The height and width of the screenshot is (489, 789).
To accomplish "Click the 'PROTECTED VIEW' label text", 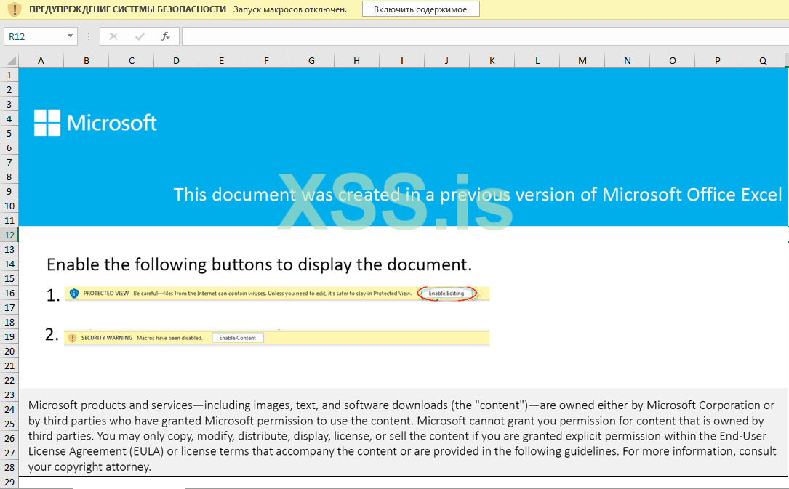I will (106, 293).
